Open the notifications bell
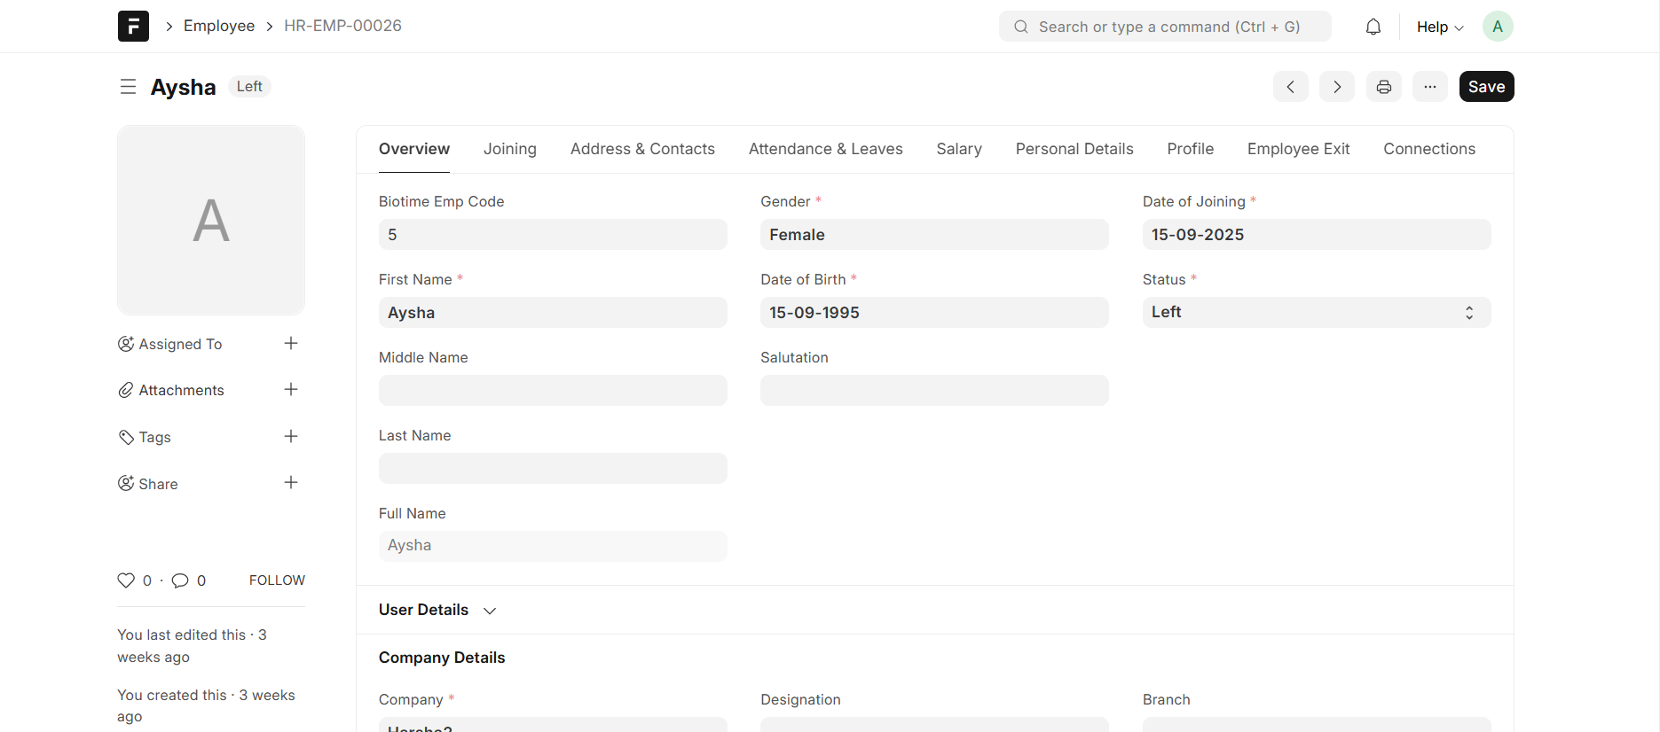 click(1373, 27)
